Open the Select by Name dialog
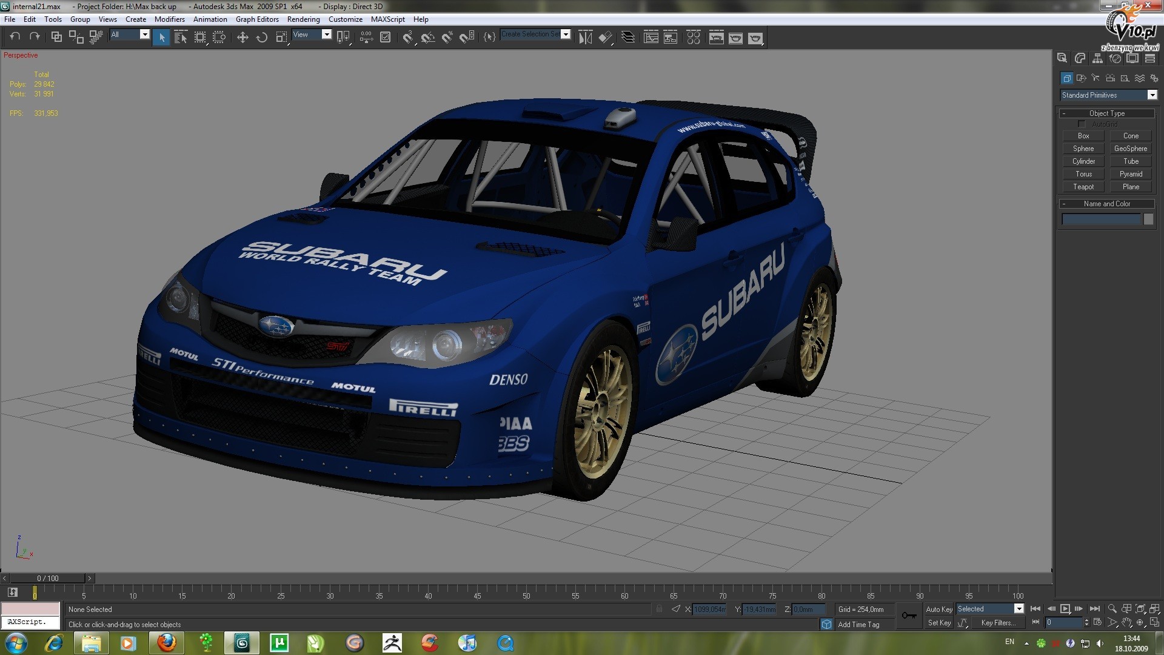 click(x=181, y=38)
